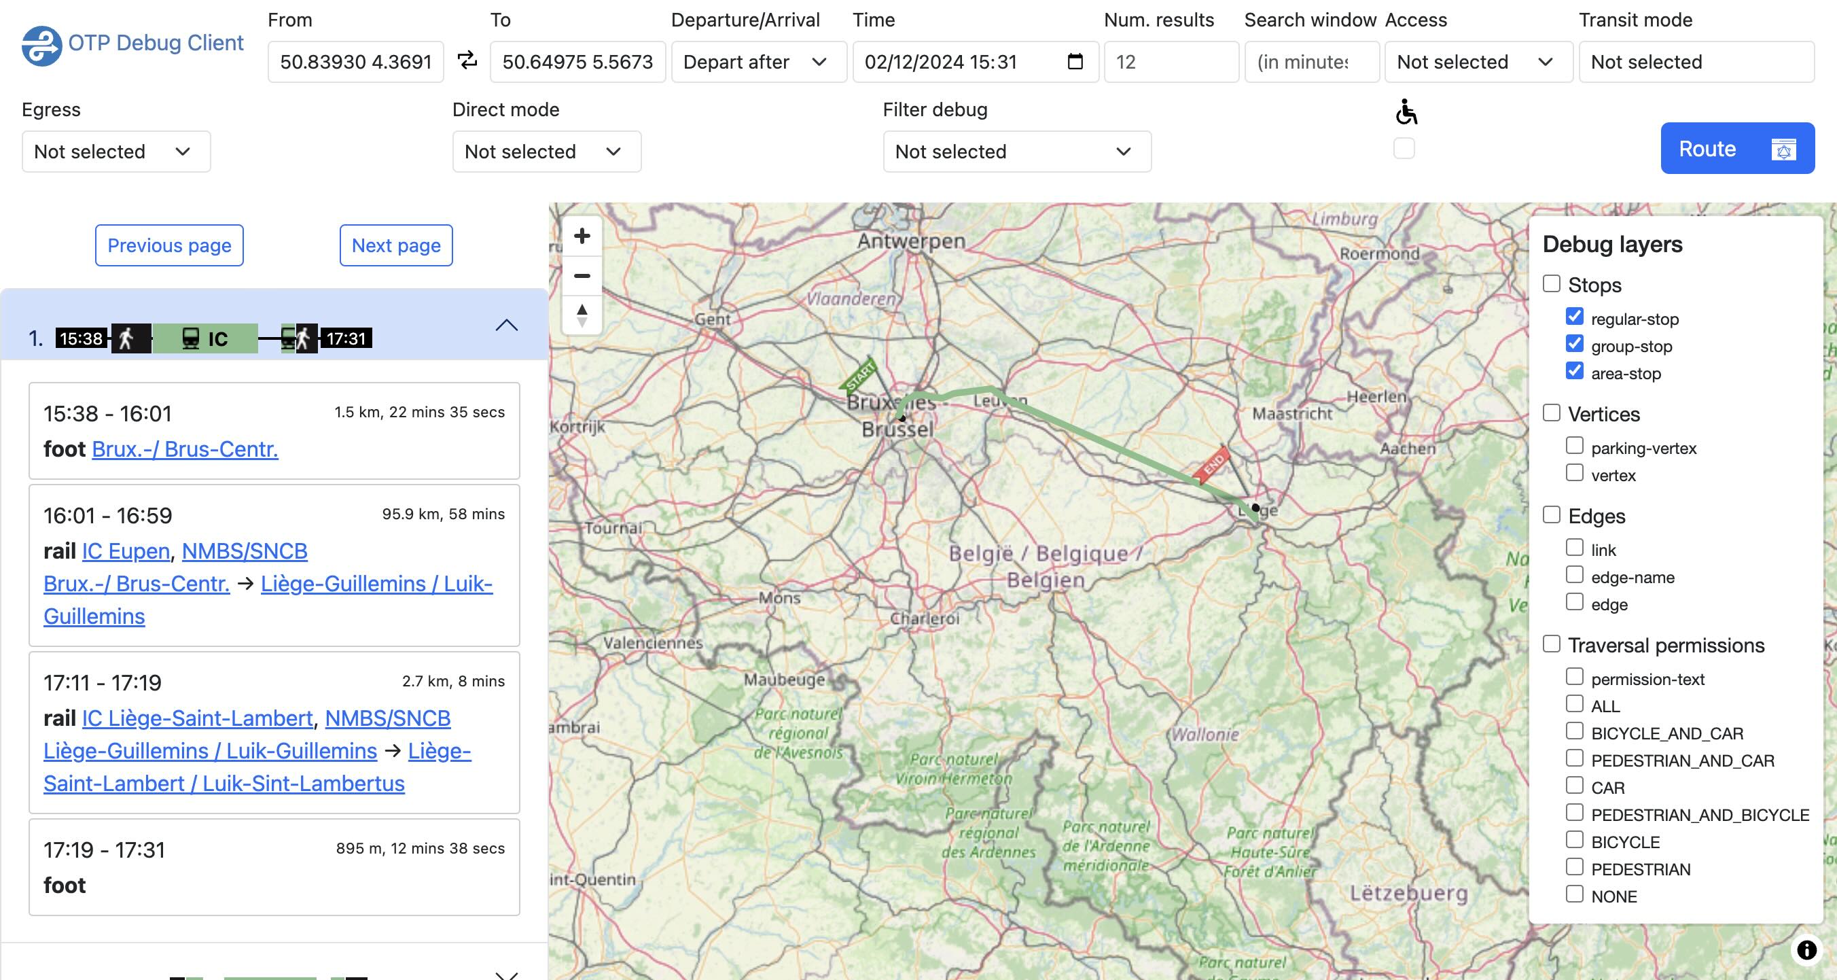Click the reset north/compass icon on map
1837x980 pixels.
582,313
